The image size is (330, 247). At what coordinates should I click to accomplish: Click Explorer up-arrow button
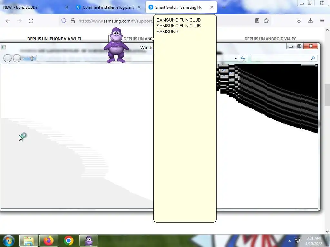pyautogui.click(x=32, y=58)
